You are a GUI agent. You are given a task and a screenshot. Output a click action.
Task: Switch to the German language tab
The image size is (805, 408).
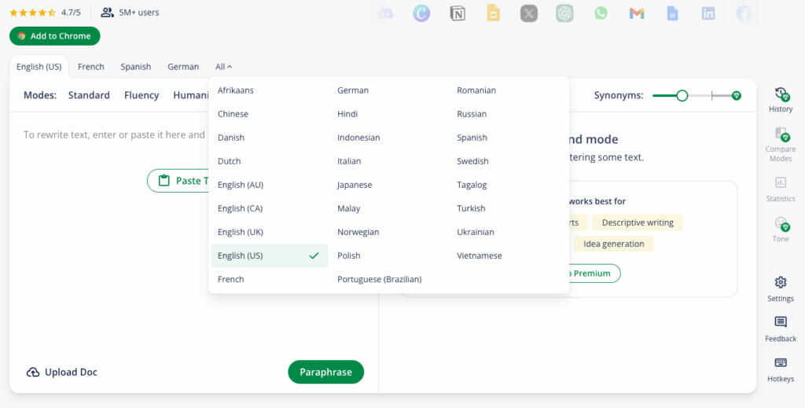(x=183, y=67)
